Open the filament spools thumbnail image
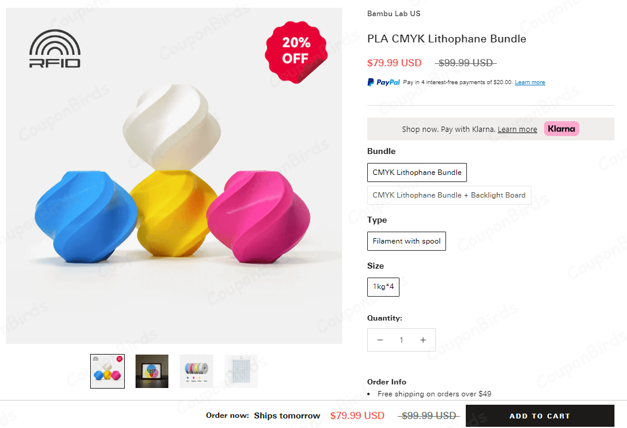Image resolution: width=627 pixels, height=428 pixels. tap(196, 371)
